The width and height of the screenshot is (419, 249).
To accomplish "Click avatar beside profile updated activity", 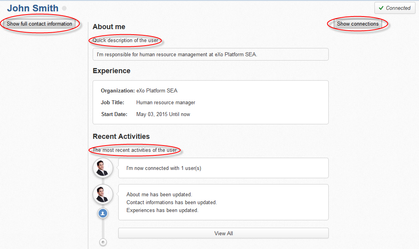I will pyautogui.click(x=103, y=194).
